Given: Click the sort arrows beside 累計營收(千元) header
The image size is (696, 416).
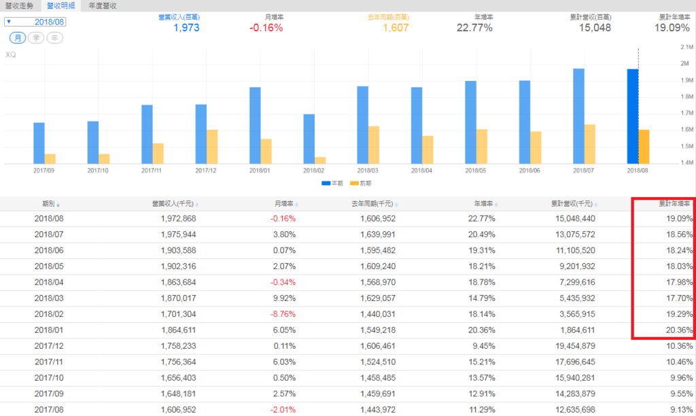Looking at the screenshot, I should (x=596, y=205).
